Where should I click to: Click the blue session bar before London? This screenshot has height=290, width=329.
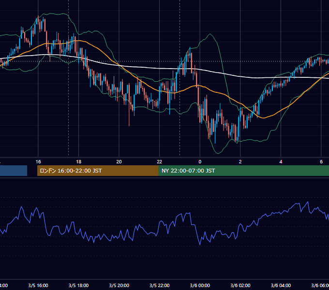tap(14, 171)
